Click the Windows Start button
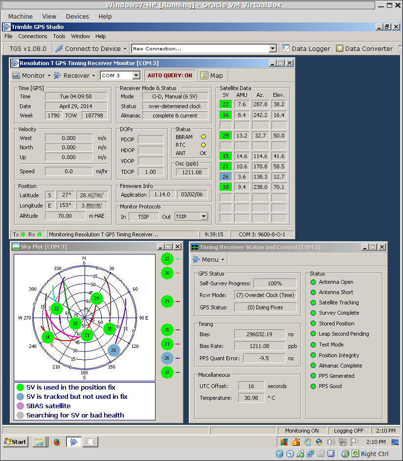 [x=15, y=442]
